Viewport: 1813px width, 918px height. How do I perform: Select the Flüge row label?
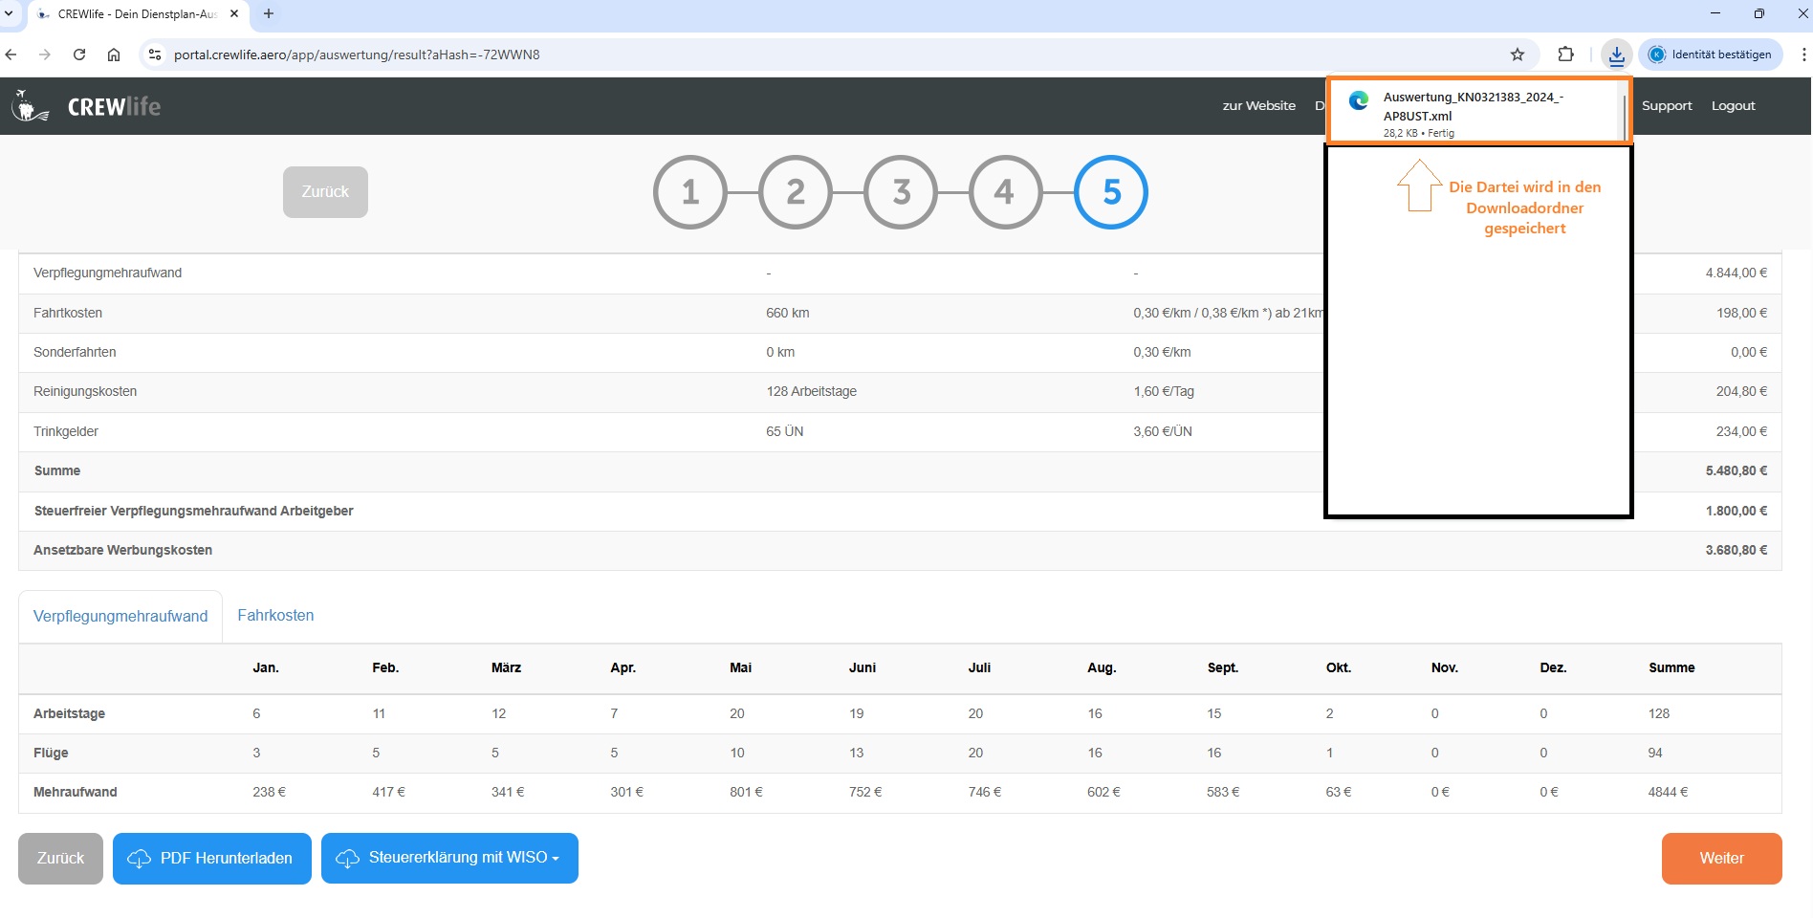point(51,753)
